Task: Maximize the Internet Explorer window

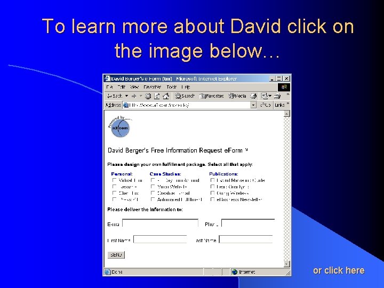Action: pyautogui.click(x=279, y=78)
